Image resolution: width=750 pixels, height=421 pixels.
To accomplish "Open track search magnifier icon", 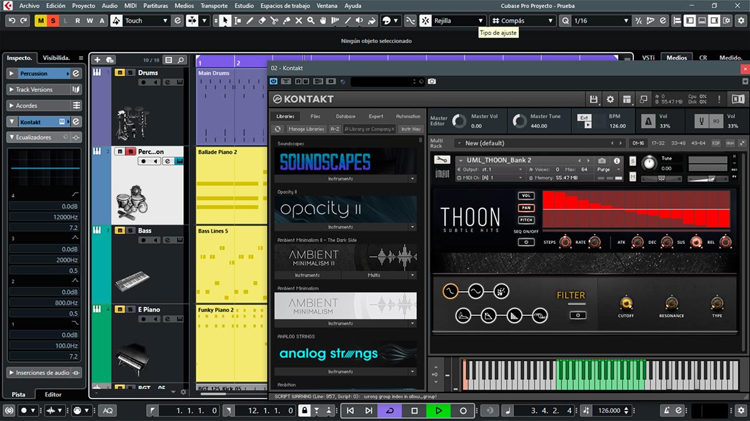I will (x=181, y=60).
